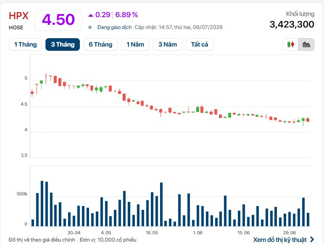Select the 6 Tháng time range

pyautogui.click(x=100, y=44)
